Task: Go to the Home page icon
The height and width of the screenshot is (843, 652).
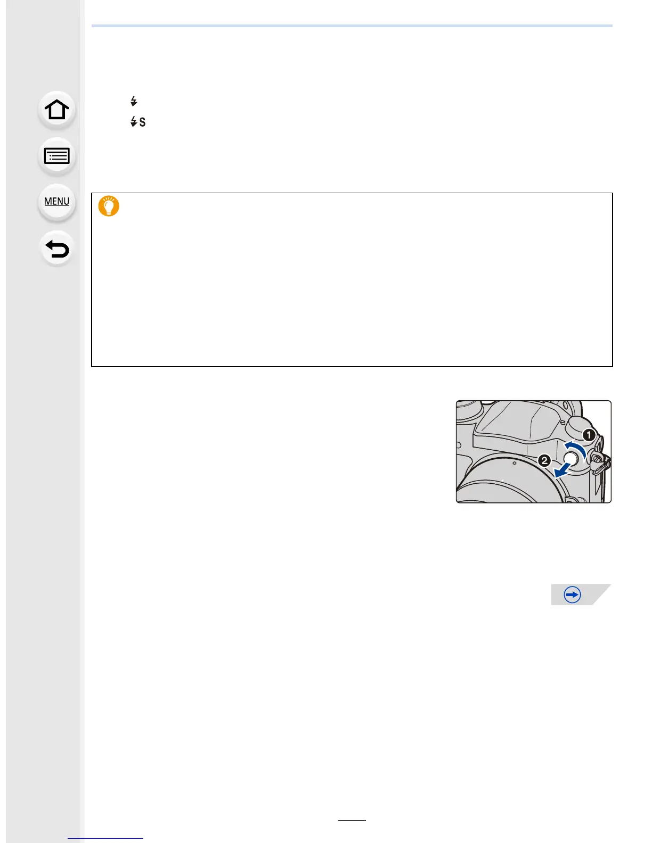Action: coord(57,110)
